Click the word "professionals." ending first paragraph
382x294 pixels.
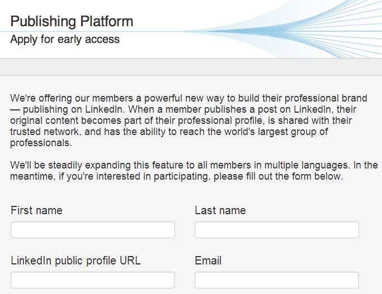click(x=41, y=143)
